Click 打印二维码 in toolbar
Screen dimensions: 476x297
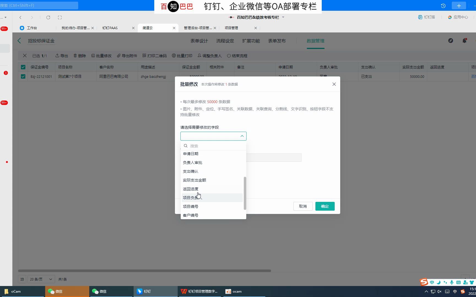point(155,56)
